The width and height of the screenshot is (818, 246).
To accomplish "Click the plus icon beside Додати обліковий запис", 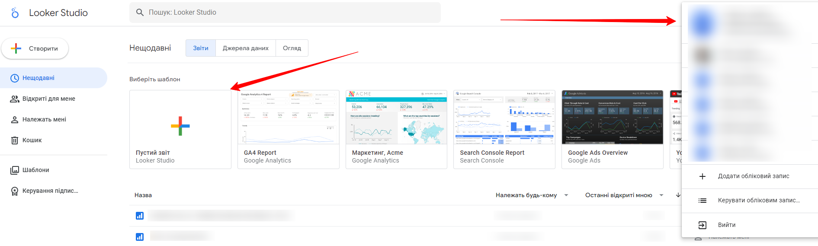I will point(703,176).
